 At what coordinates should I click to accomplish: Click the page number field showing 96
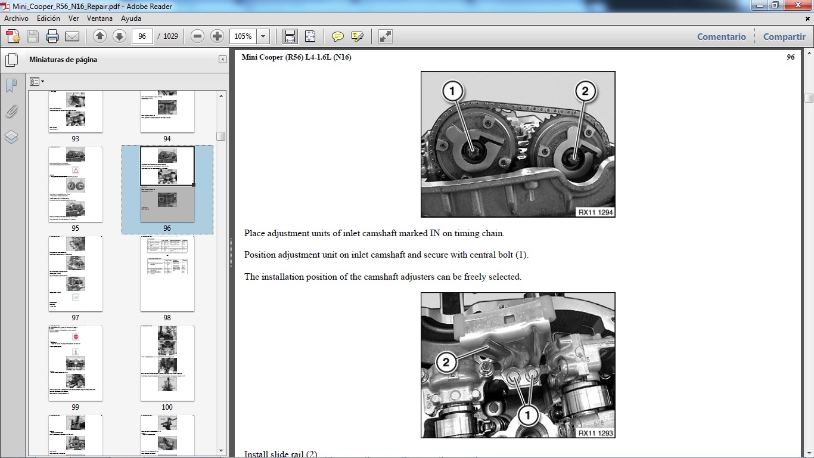tap(142, 36)
